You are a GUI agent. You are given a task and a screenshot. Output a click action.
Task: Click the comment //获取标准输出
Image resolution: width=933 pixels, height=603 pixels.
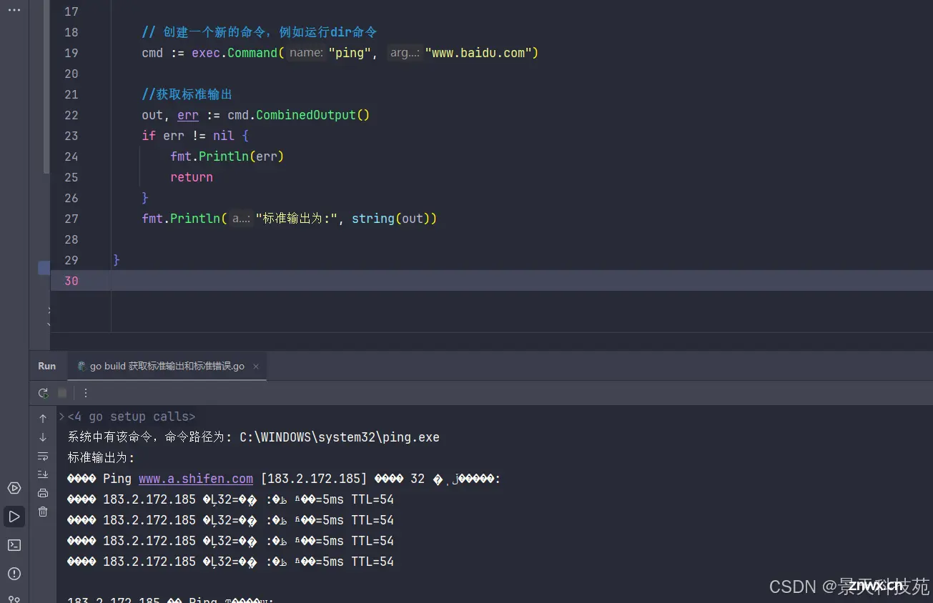point(187,94)
